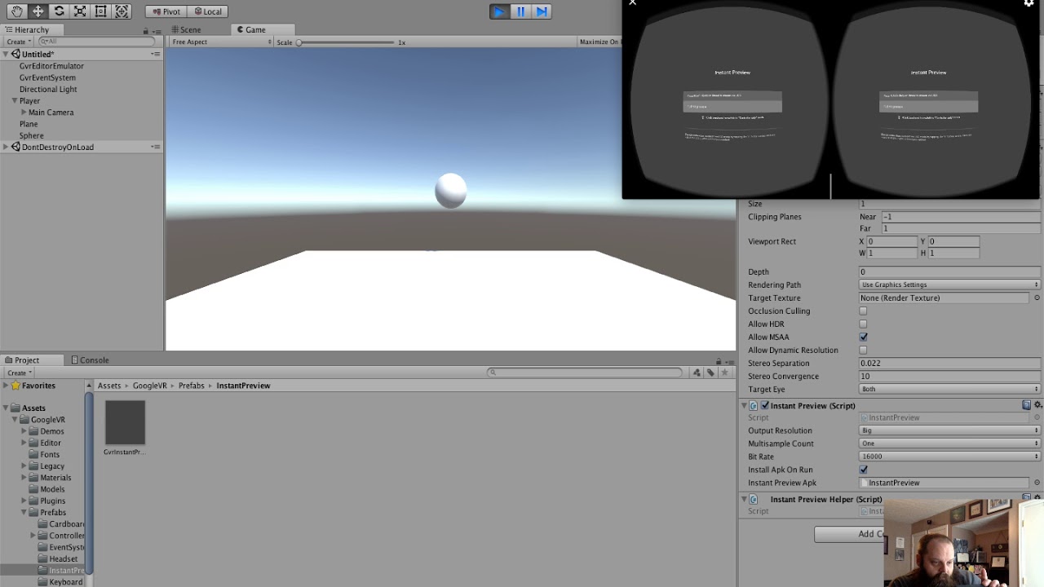This screenshot has width=1044, height=587.
Task: Collapse the GoogleVR folder
Action: point(15,420)
